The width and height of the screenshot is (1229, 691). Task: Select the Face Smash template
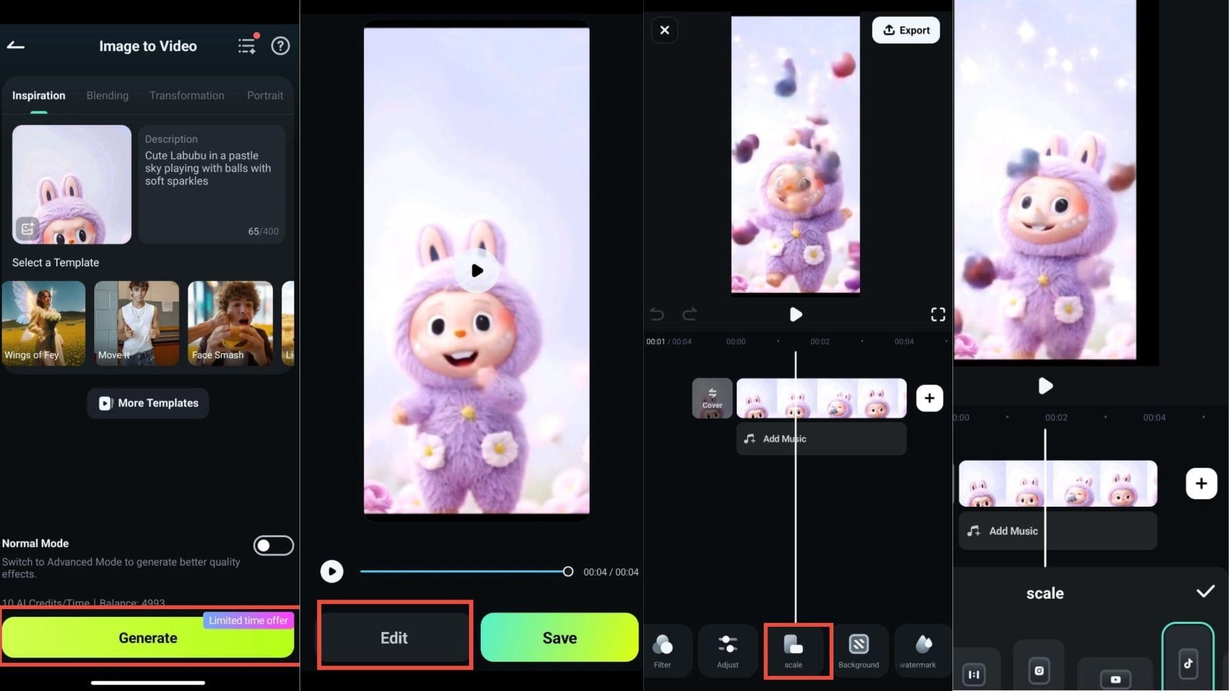coord(230,323)
